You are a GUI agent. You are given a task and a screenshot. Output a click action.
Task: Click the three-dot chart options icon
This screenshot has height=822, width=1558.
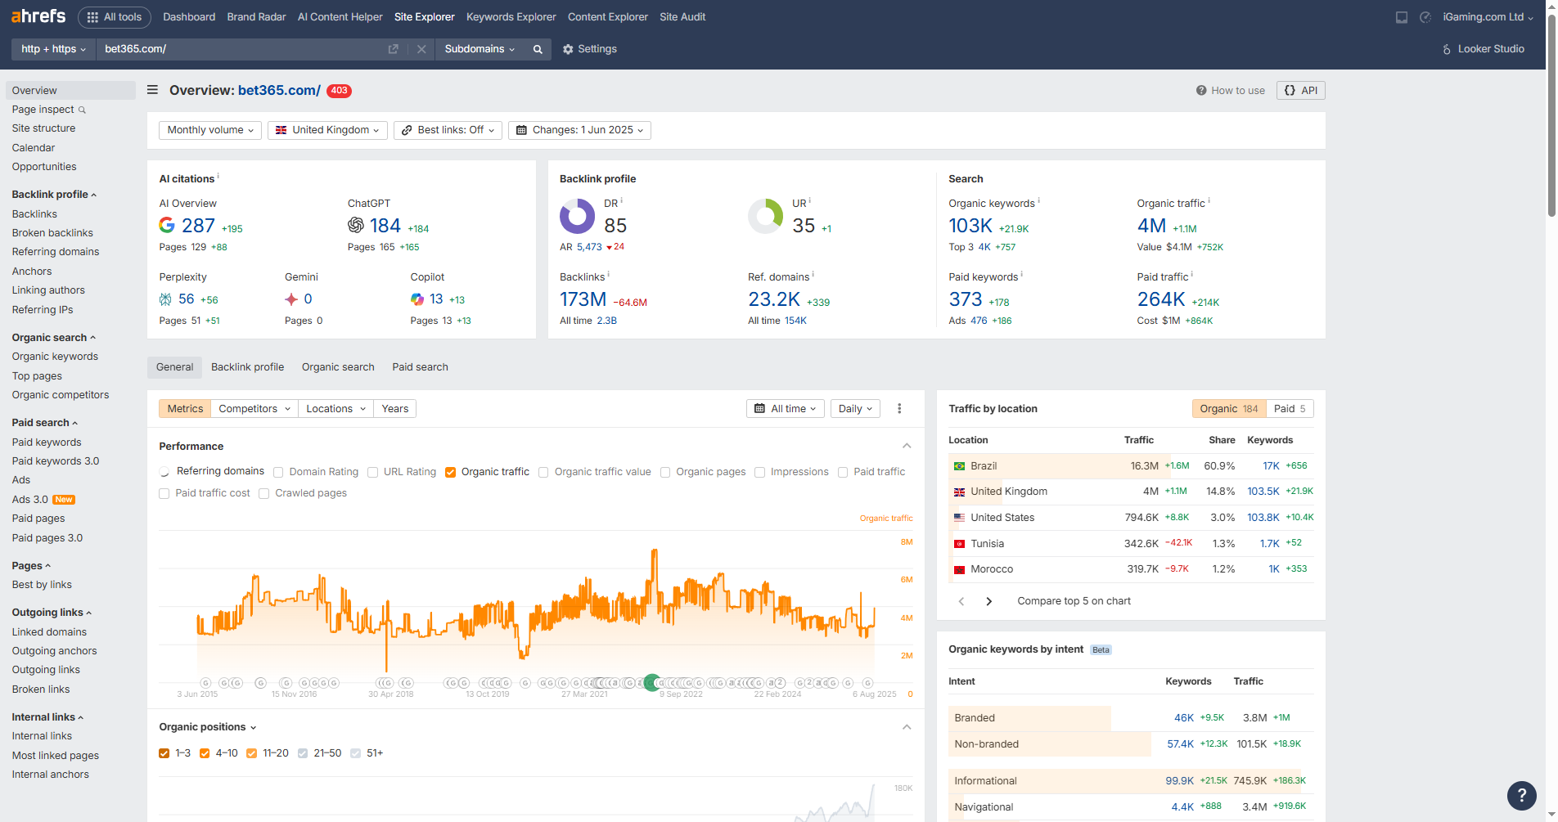pyautogui.click(x=899, y=409)
